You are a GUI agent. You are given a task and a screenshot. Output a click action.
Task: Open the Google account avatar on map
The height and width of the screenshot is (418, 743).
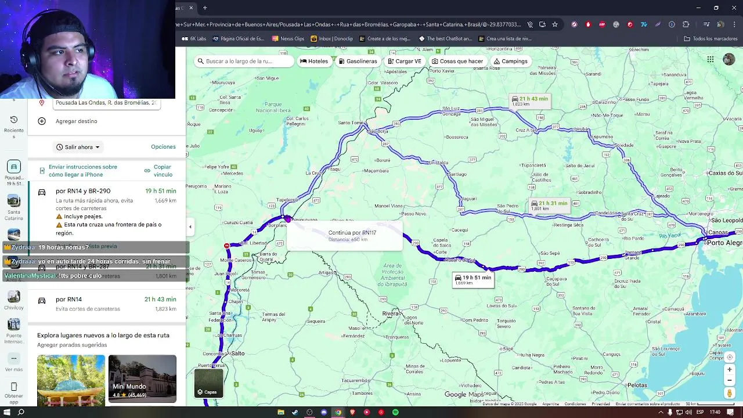click(x=728, y=59)
